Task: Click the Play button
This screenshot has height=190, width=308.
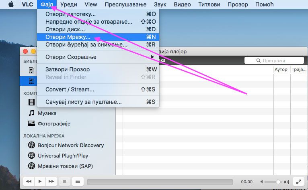Action: point(40,182)
